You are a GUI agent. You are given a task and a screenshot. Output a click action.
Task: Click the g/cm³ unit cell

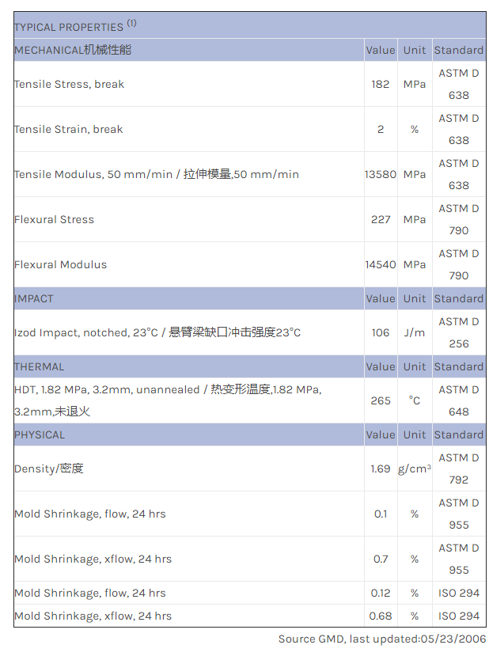tap(415, 468)
